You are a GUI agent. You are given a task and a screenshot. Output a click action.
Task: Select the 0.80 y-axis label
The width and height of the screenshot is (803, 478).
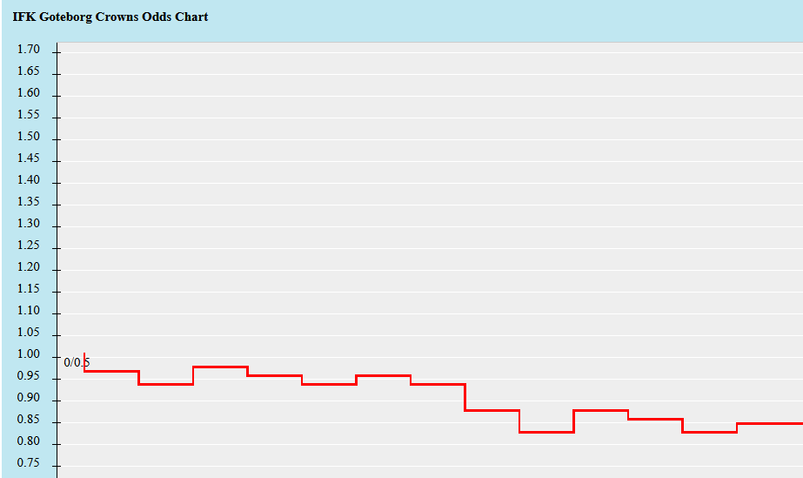coord(28,441)
